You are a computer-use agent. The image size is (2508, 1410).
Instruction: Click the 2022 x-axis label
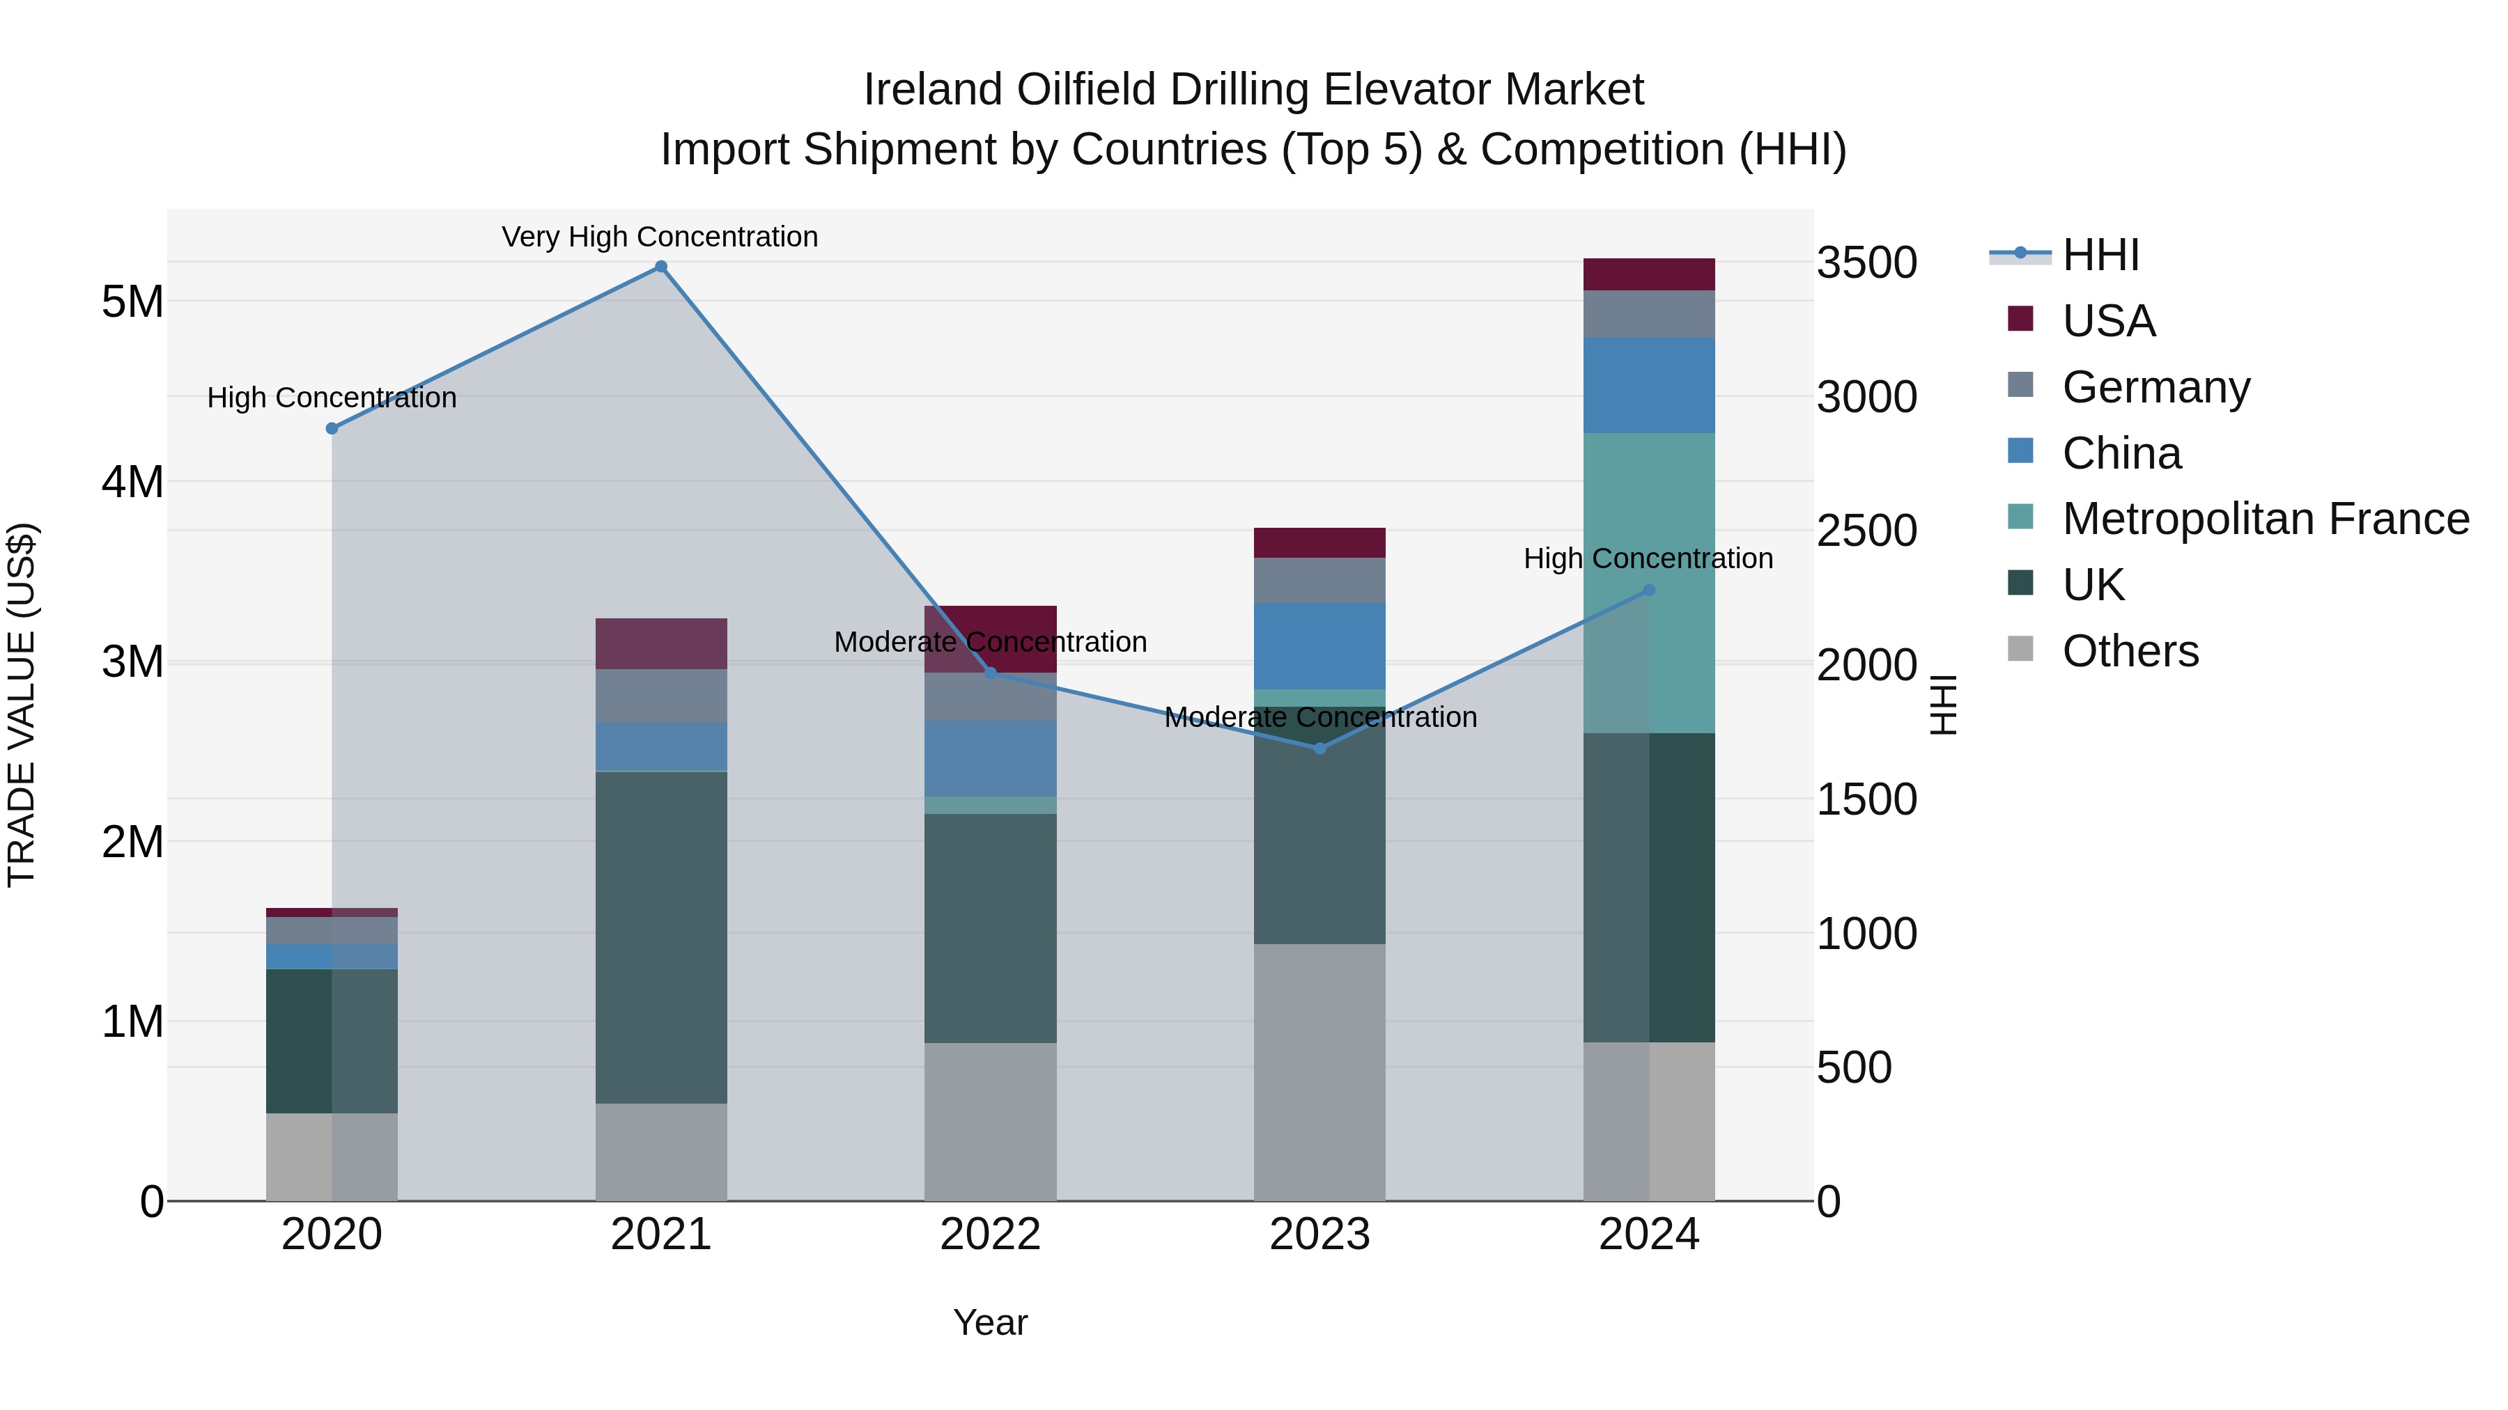(991, 1235)
